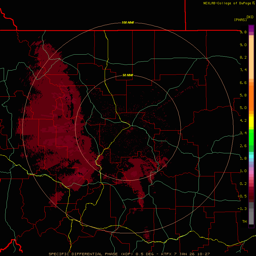This screenshot has height=256, width=256.
Task: Click the 8.2 value on the scale
Action: click(243, 57)
